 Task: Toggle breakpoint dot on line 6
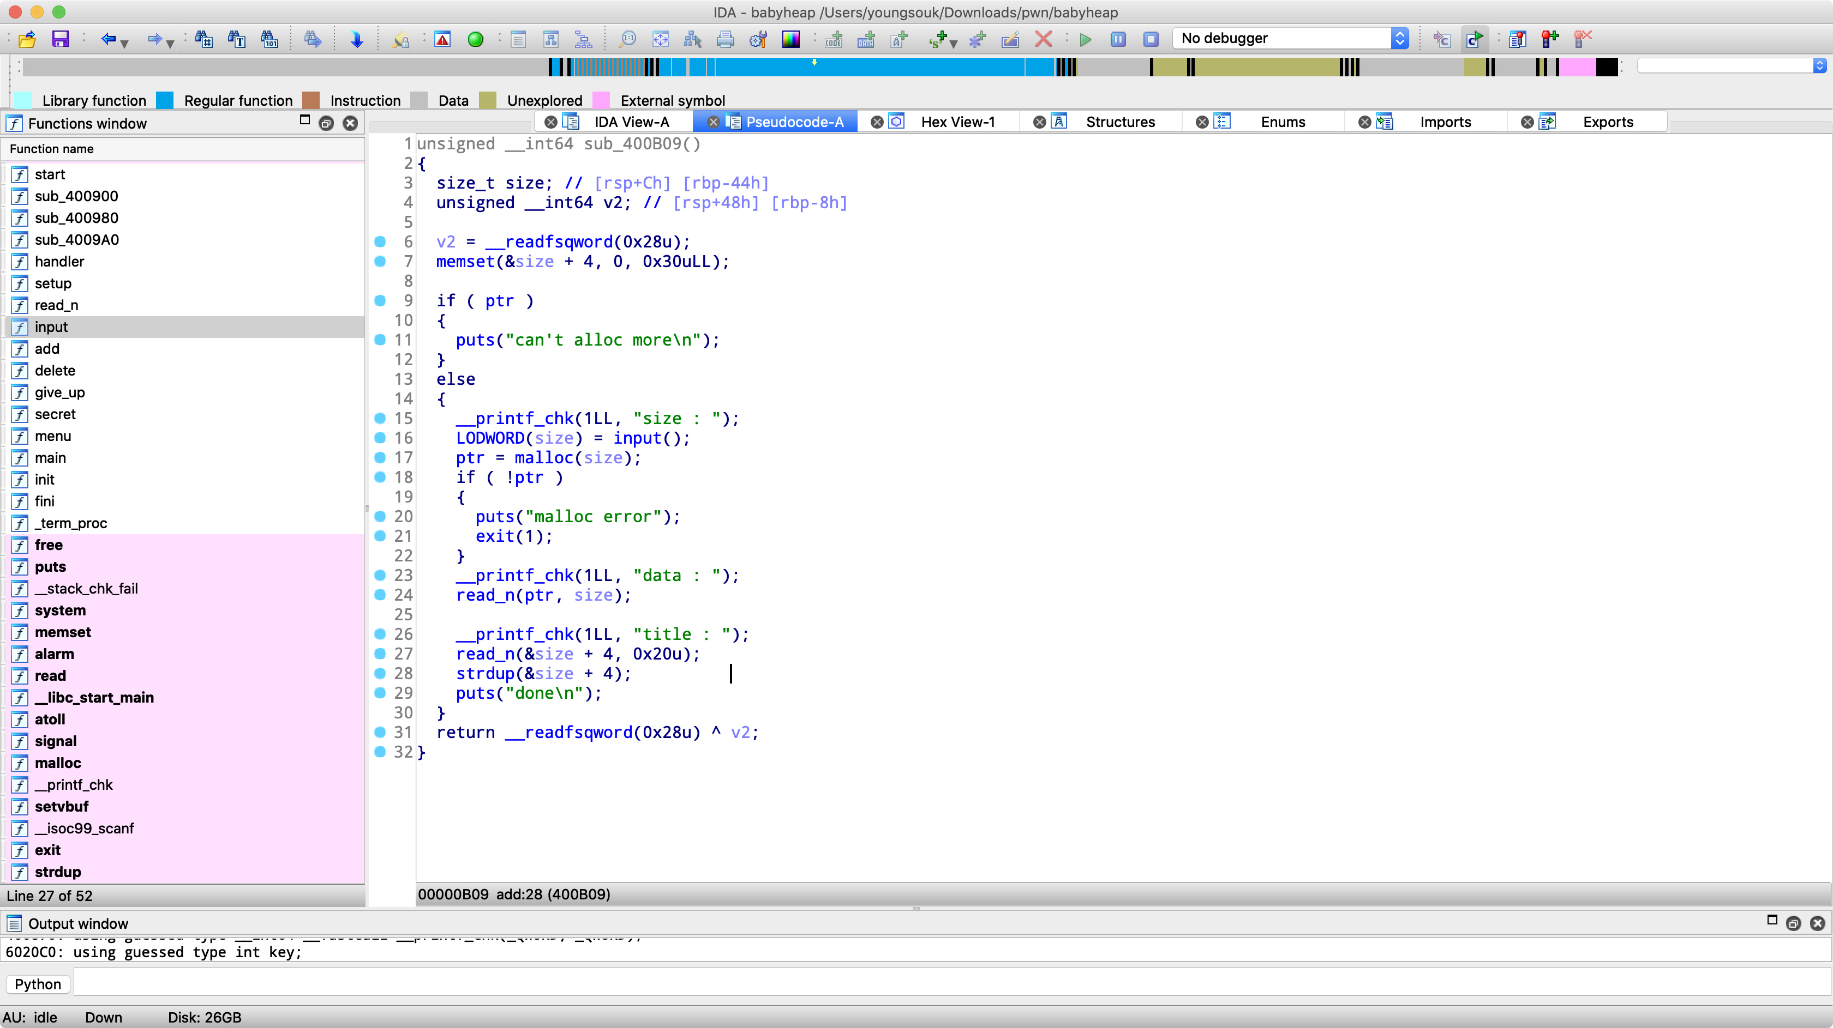[381, 241]
